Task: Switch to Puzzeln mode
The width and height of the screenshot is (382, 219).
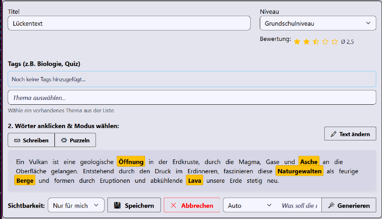Action: coord(75,140)
